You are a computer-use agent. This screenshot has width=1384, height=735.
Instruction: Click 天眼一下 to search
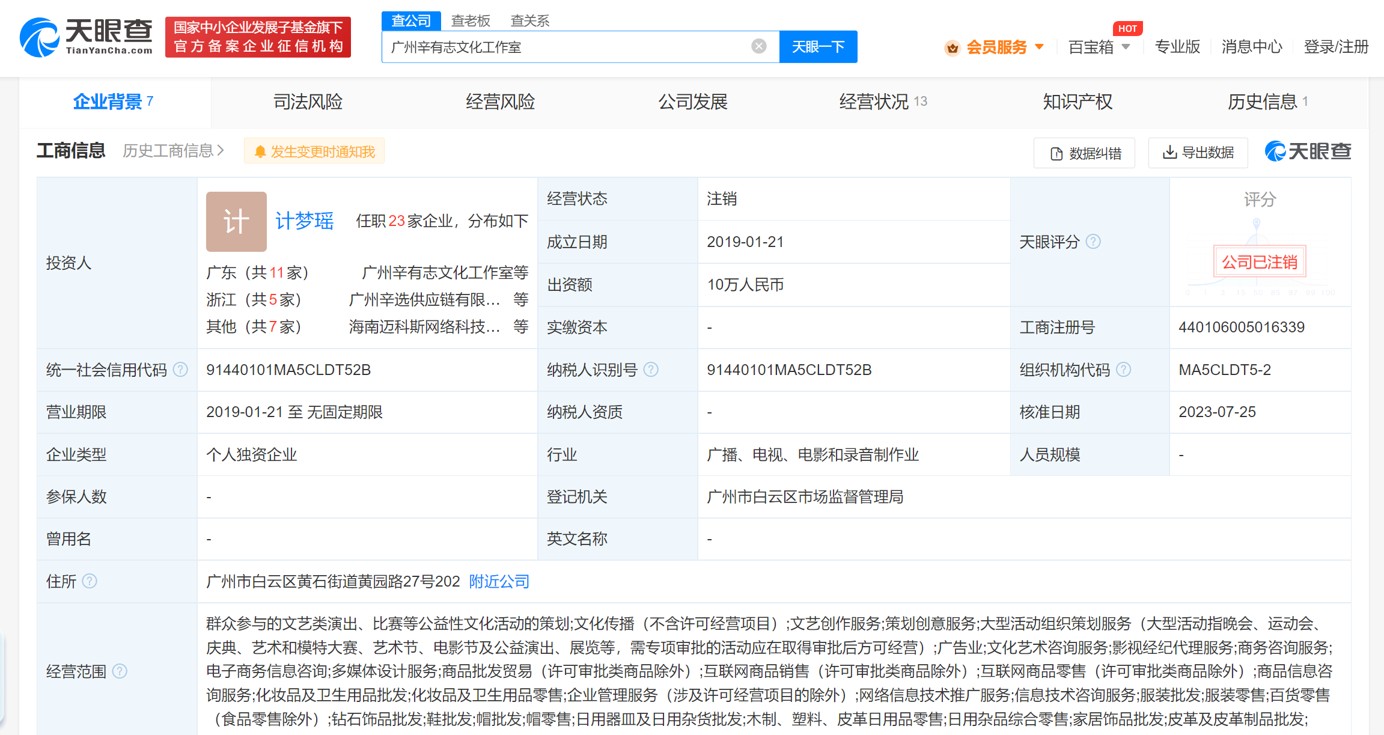[x=819, y=46]
